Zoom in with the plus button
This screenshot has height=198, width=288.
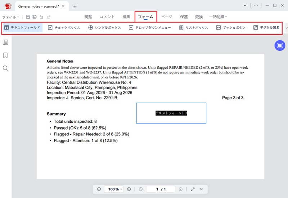click(x=129, y=189)
